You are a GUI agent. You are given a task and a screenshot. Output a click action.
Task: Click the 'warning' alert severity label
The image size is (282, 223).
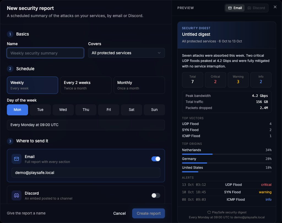265,192
